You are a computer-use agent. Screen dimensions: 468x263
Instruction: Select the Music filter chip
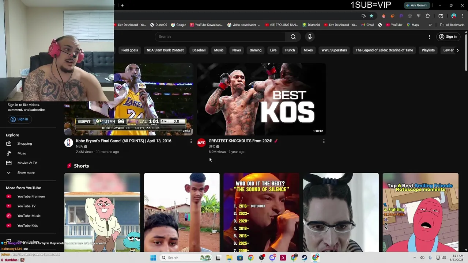tap(219, 50)
